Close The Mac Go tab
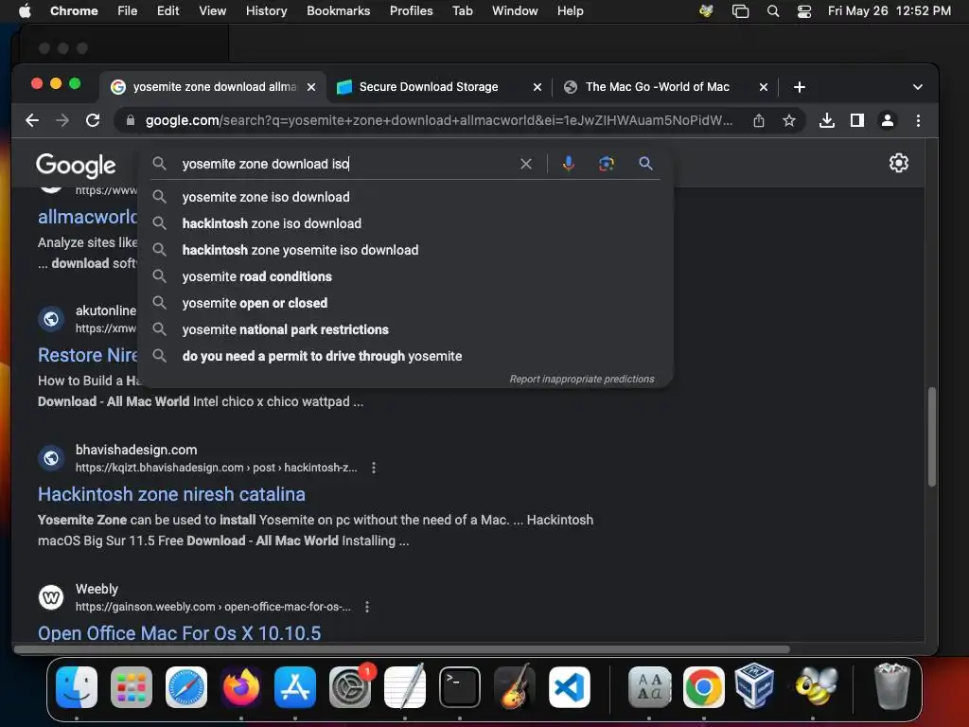This screenshot has height=727, width=969. click(x=764, y=87)
